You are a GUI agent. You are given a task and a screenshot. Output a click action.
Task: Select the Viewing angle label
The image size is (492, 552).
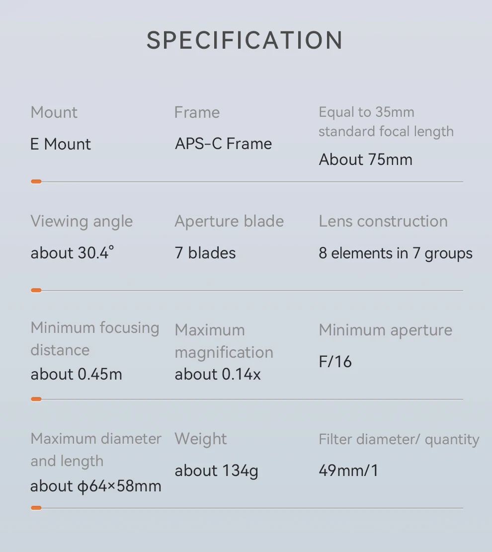(82, 222)
